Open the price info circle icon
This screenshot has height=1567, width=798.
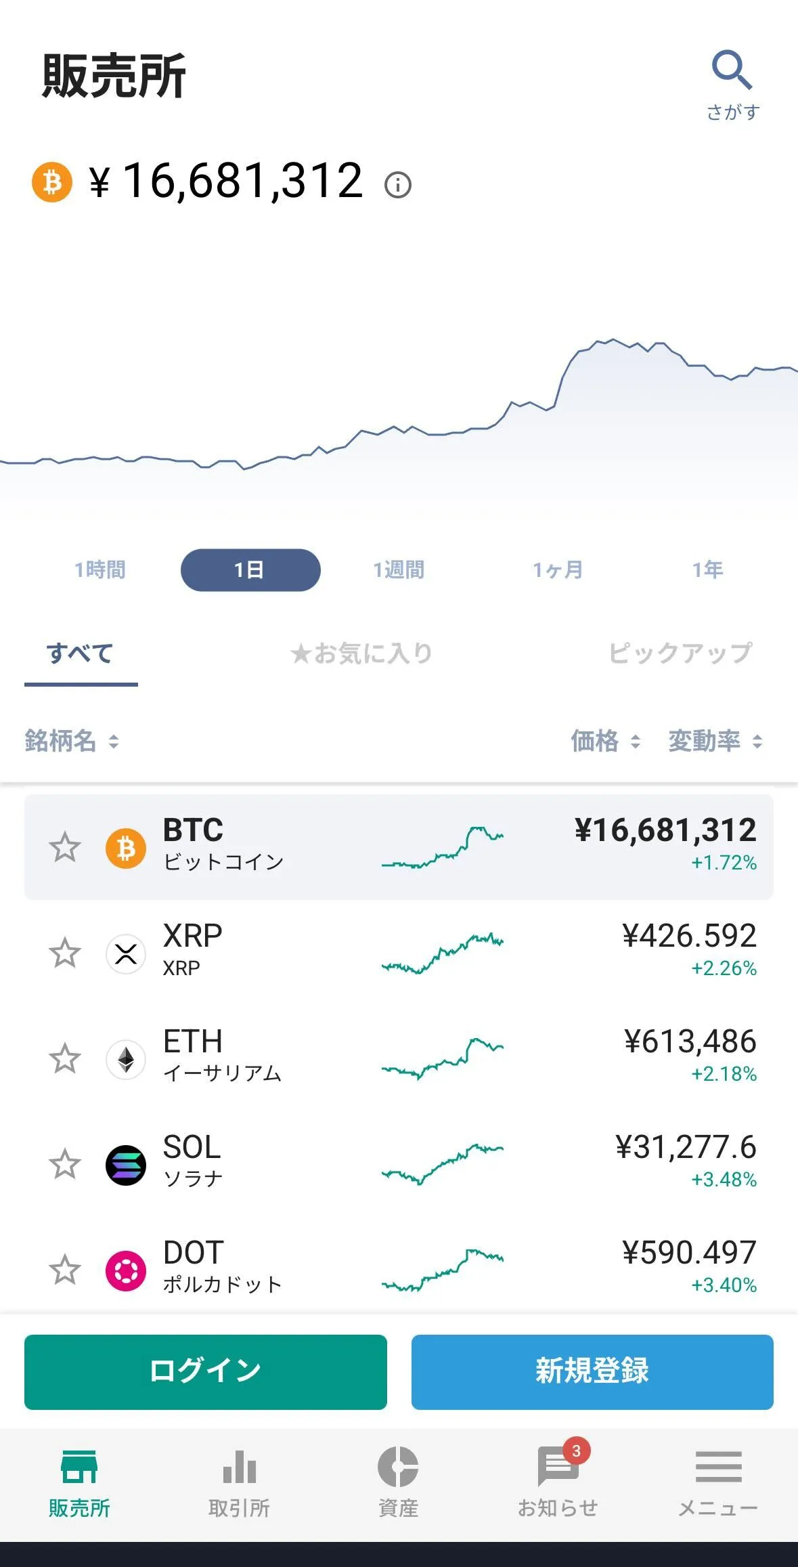pyautogui.click(x=398, y=185)
